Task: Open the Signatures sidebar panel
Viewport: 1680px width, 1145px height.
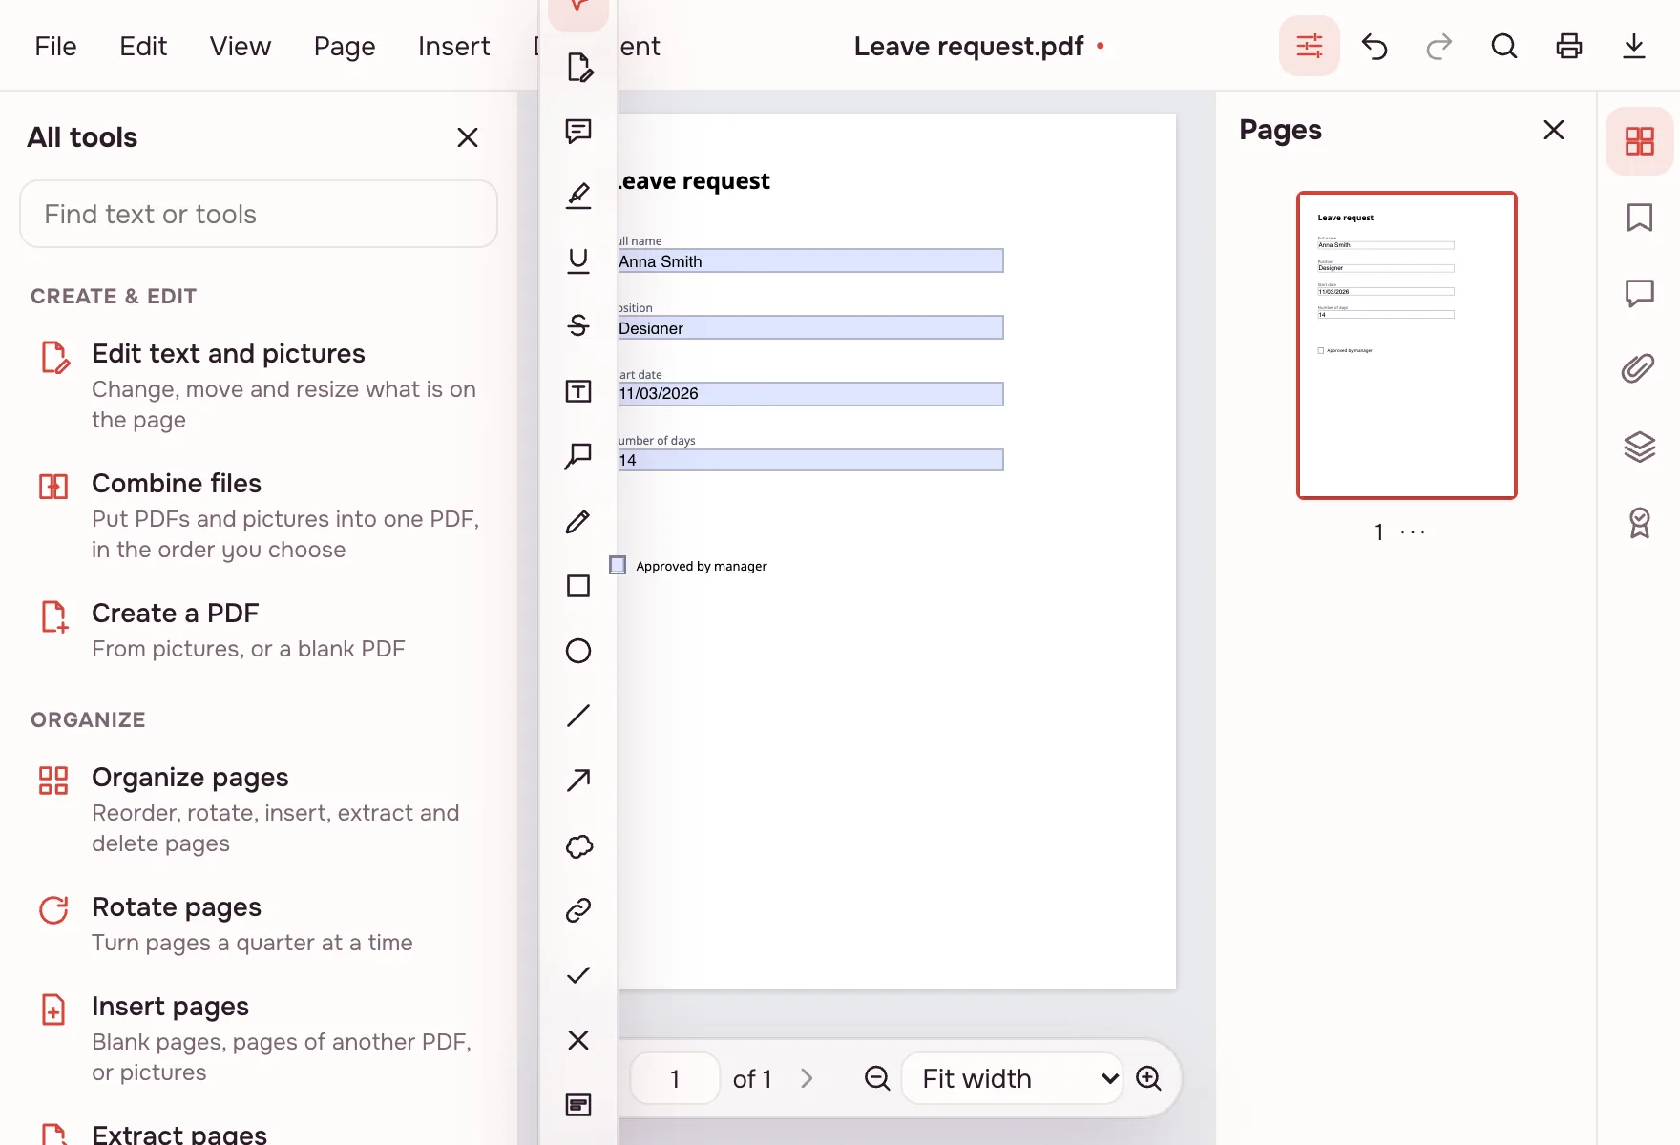Action: [1640, 522]
